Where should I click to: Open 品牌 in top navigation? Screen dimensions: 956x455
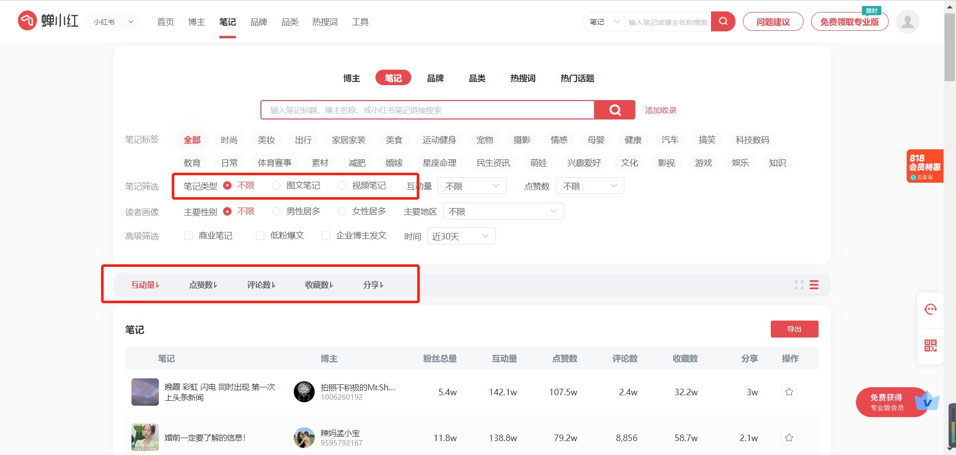click(259, 22)
